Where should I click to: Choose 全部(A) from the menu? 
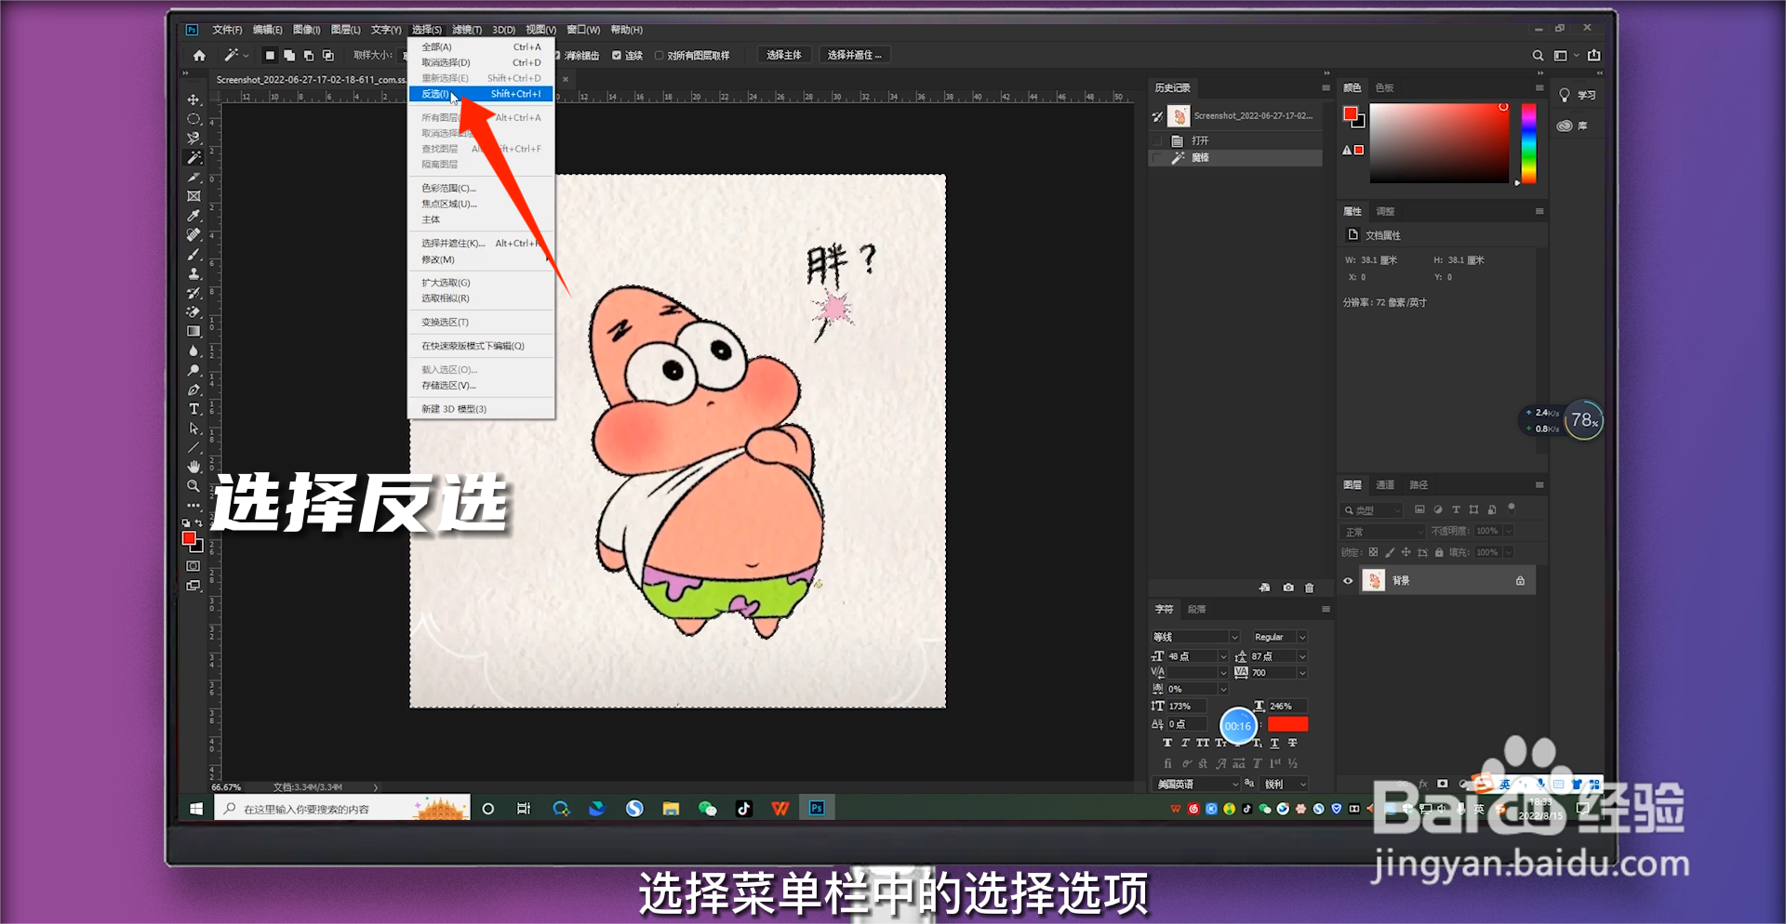[x=481, y=46]
